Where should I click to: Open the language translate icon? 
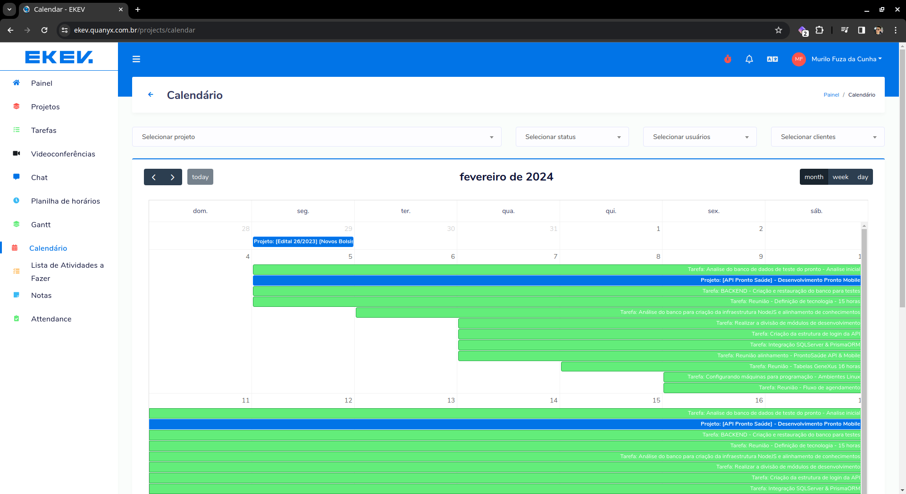coord(772,59)
